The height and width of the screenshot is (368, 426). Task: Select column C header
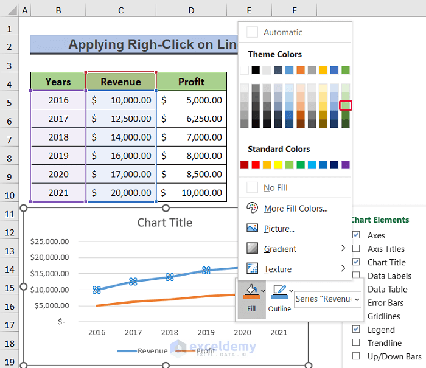tap(121, 10)
